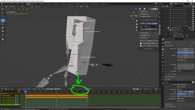Adjust the Compression slider
The image size is (195, 110).
coord(186,96)
